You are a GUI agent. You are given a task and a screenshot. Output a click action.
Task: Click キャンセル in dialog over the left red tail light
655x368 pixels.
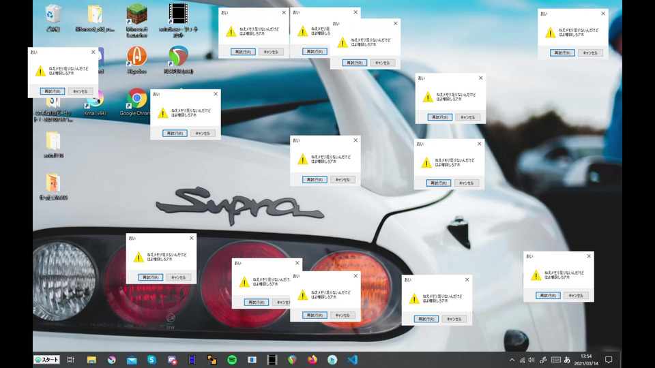tap(178, 277)
